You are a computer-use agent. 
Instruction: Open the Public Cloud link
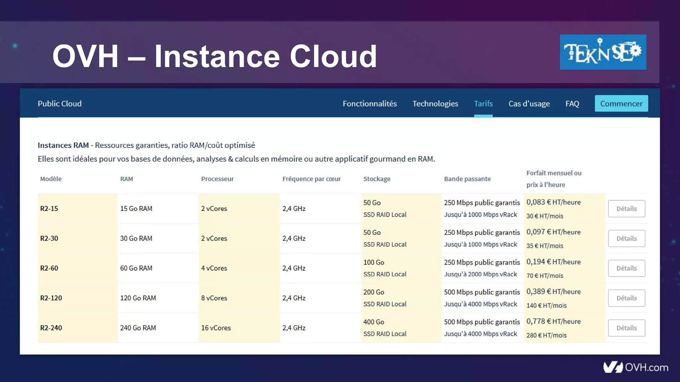pyautogui.click(x=60, y=103)
